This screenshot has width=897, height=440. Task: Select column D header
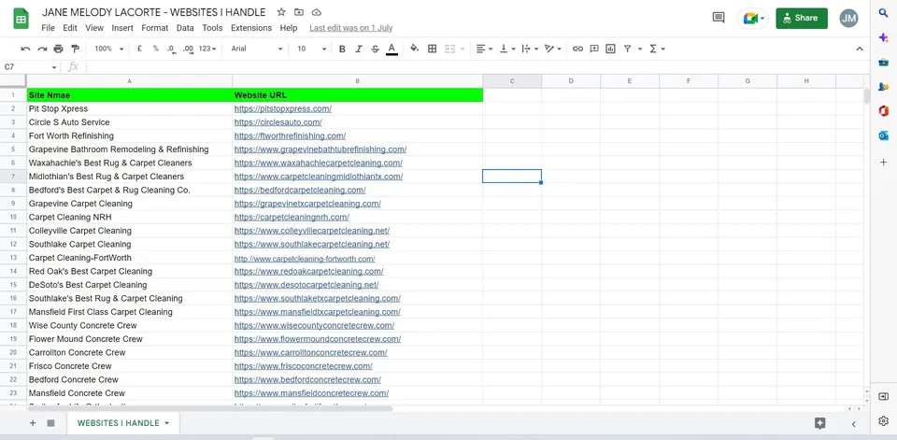coord(571,81)
